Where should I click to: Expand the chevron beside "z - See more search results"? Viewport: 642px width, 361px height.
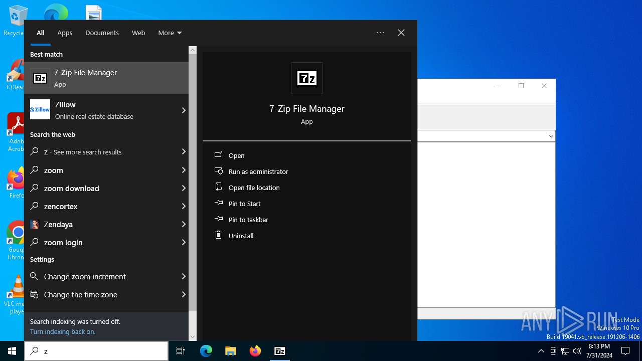click(x=184, y=152)
